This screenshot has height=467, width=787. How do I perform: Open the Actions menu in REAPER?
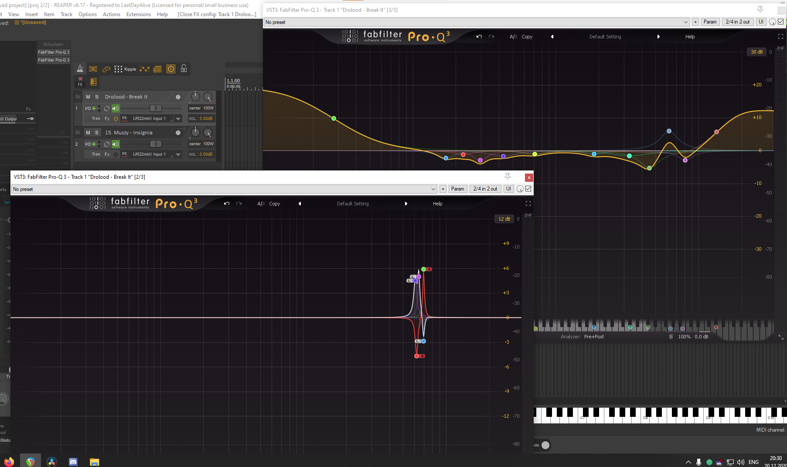pos(112,14)
